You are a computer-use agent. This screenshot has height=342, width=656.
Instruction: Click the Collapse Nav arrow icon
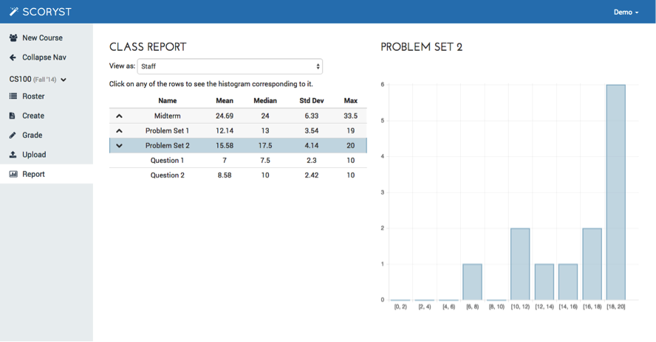click(13, 57)
